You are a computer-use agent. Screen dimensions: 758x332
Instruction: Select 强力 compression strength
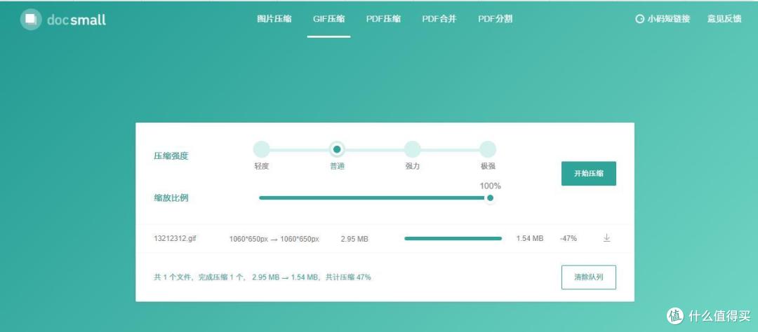point(412,149)
